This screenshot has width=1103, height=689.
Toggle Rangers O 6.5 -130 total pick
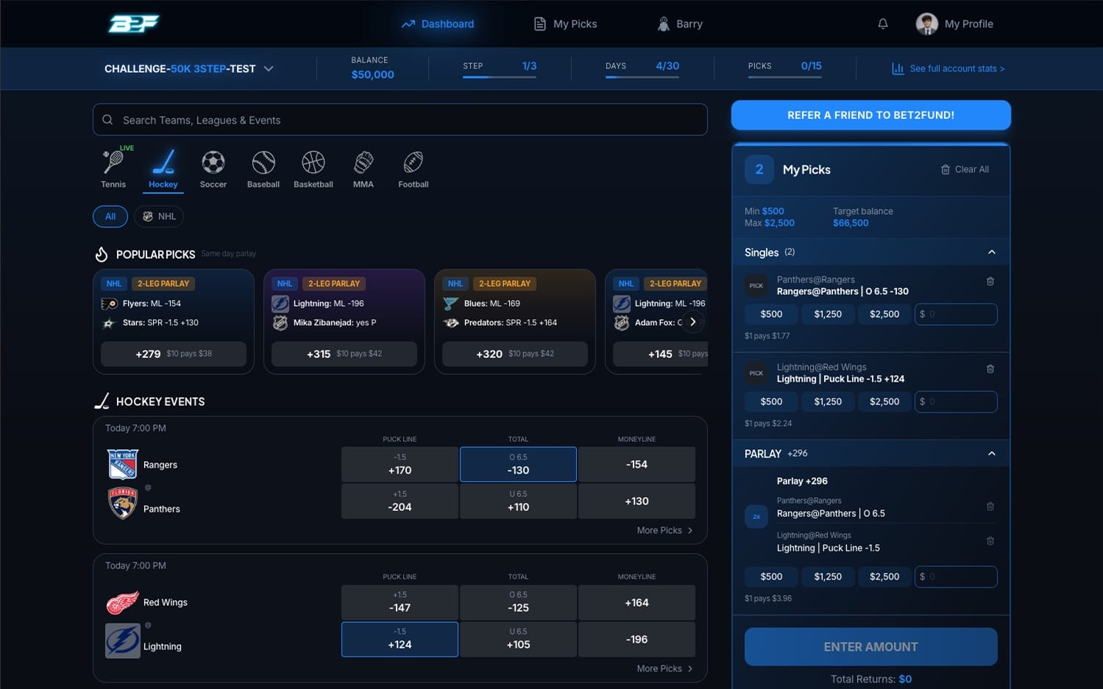tap(518, 465)
